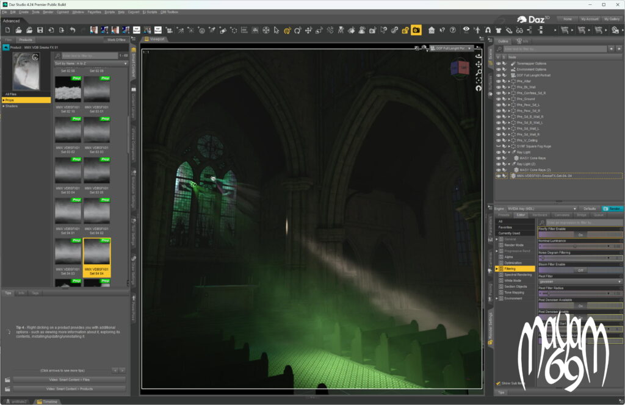This screenshot has height=405, width=625.
Task: Hide the Pre_Altar node
Action: [x=498, y=81]
